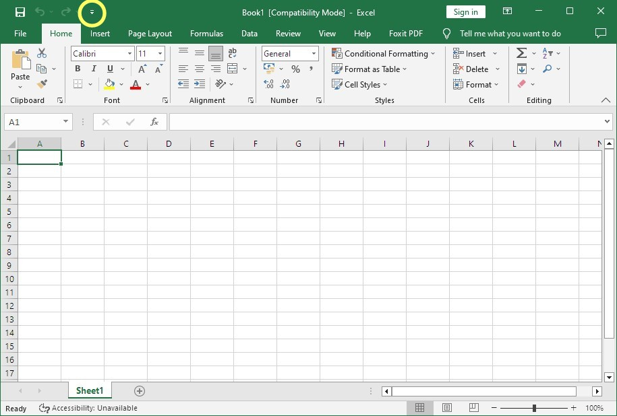
Task: Select the Format Painter brush
Action: coord(42,83)
